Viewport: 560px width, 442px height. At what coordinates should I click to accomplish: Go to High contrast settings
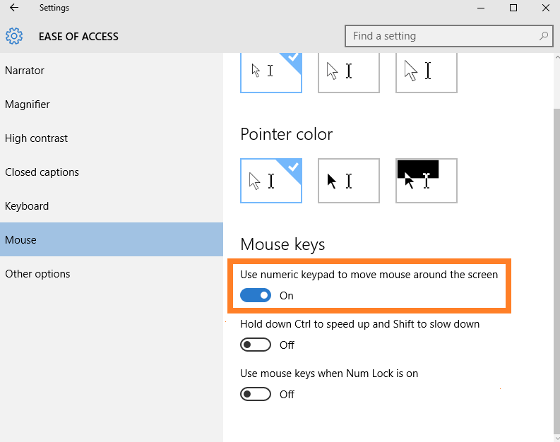pyautogui.click(x=36, y=138)
